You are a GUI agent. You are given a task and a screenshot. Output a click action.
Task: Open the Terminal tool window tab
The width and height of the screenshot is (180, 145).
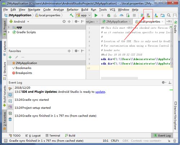coord(53,136)
